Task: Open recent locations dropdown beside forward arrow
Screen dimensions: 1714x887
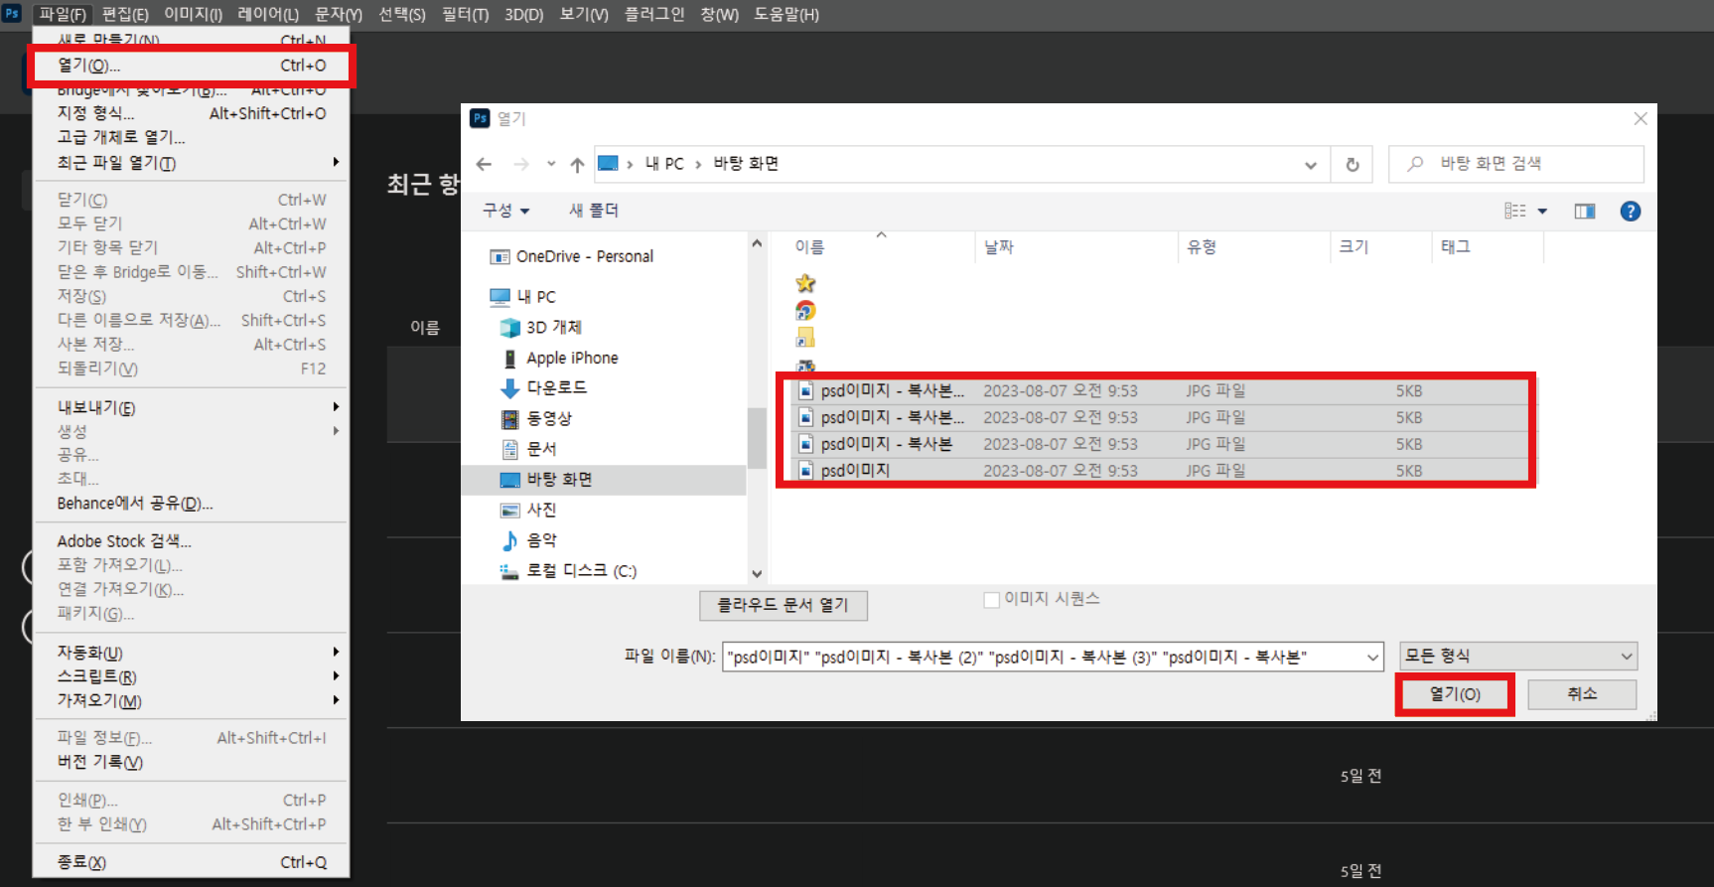Action: click(551, 164)
